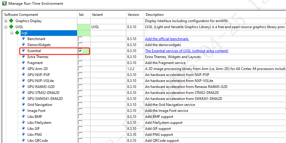Image resolution: width=286 pixels, height=143 pixels.
Task: Click the Software Component column header
Action: [40, 15]
